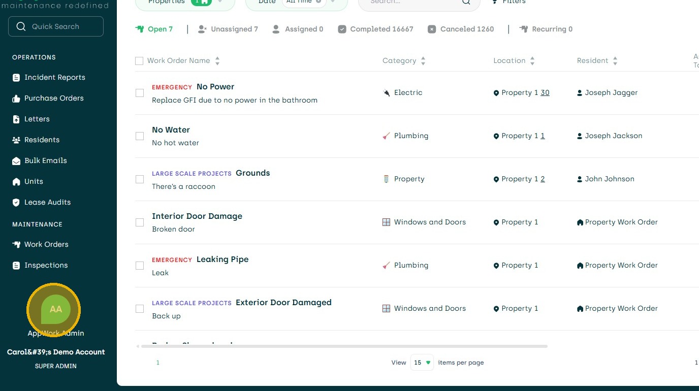Click house icon in Leaking Pipe resident cell
699x391 pixels.
click(x=580, y=266)
